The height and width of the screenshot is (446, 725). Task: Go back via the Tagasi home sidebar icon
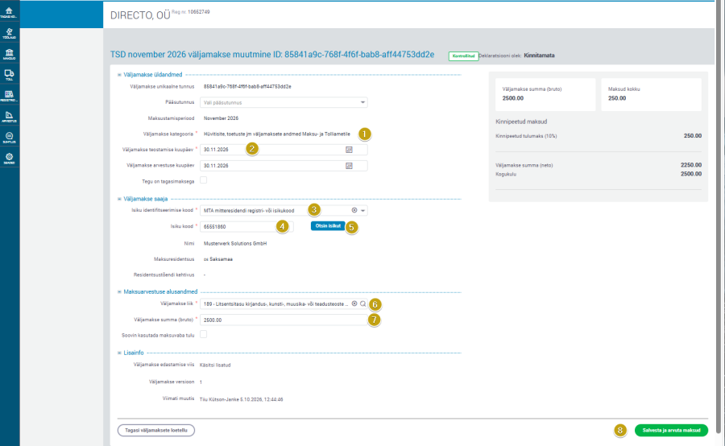coord(9,13)
